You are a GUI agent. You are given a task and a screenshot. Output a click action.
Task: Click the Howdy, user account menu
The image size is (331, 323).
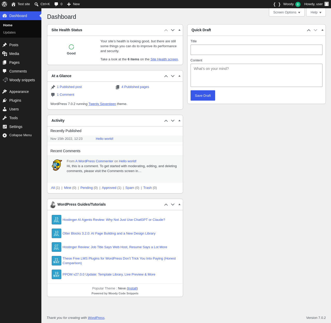pos(316,4)
